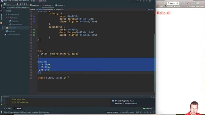Fold the secondary map block on line 17

[37, 27]
